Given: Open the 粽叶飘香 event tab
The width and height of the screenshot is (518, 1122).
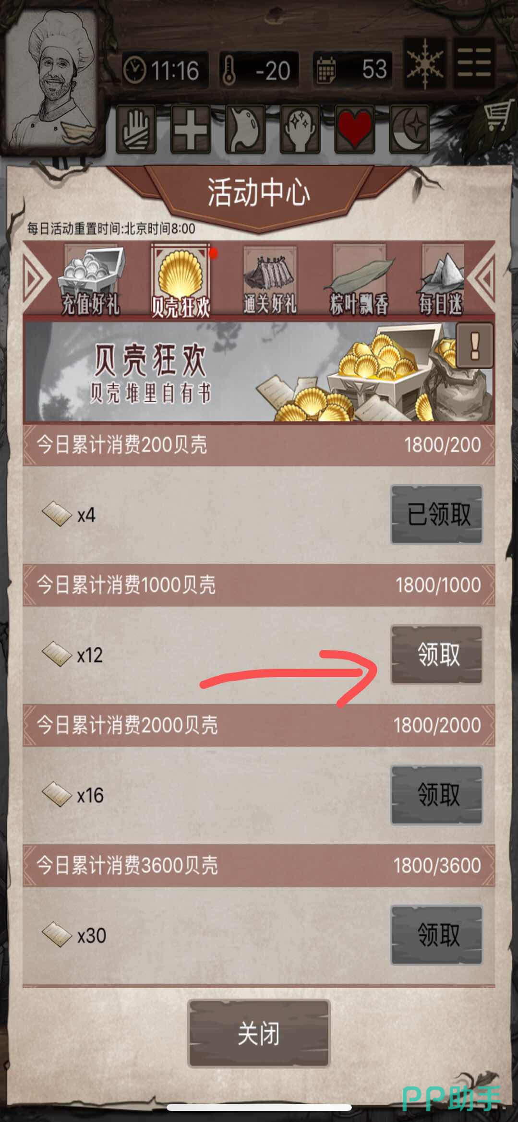Looking at the screenshot, I should 359,280.
